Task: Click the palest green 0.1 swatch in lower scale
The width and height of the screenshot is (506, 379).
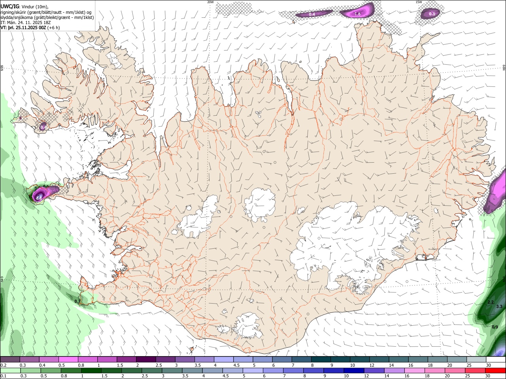Action: click(x=10, y=371)
